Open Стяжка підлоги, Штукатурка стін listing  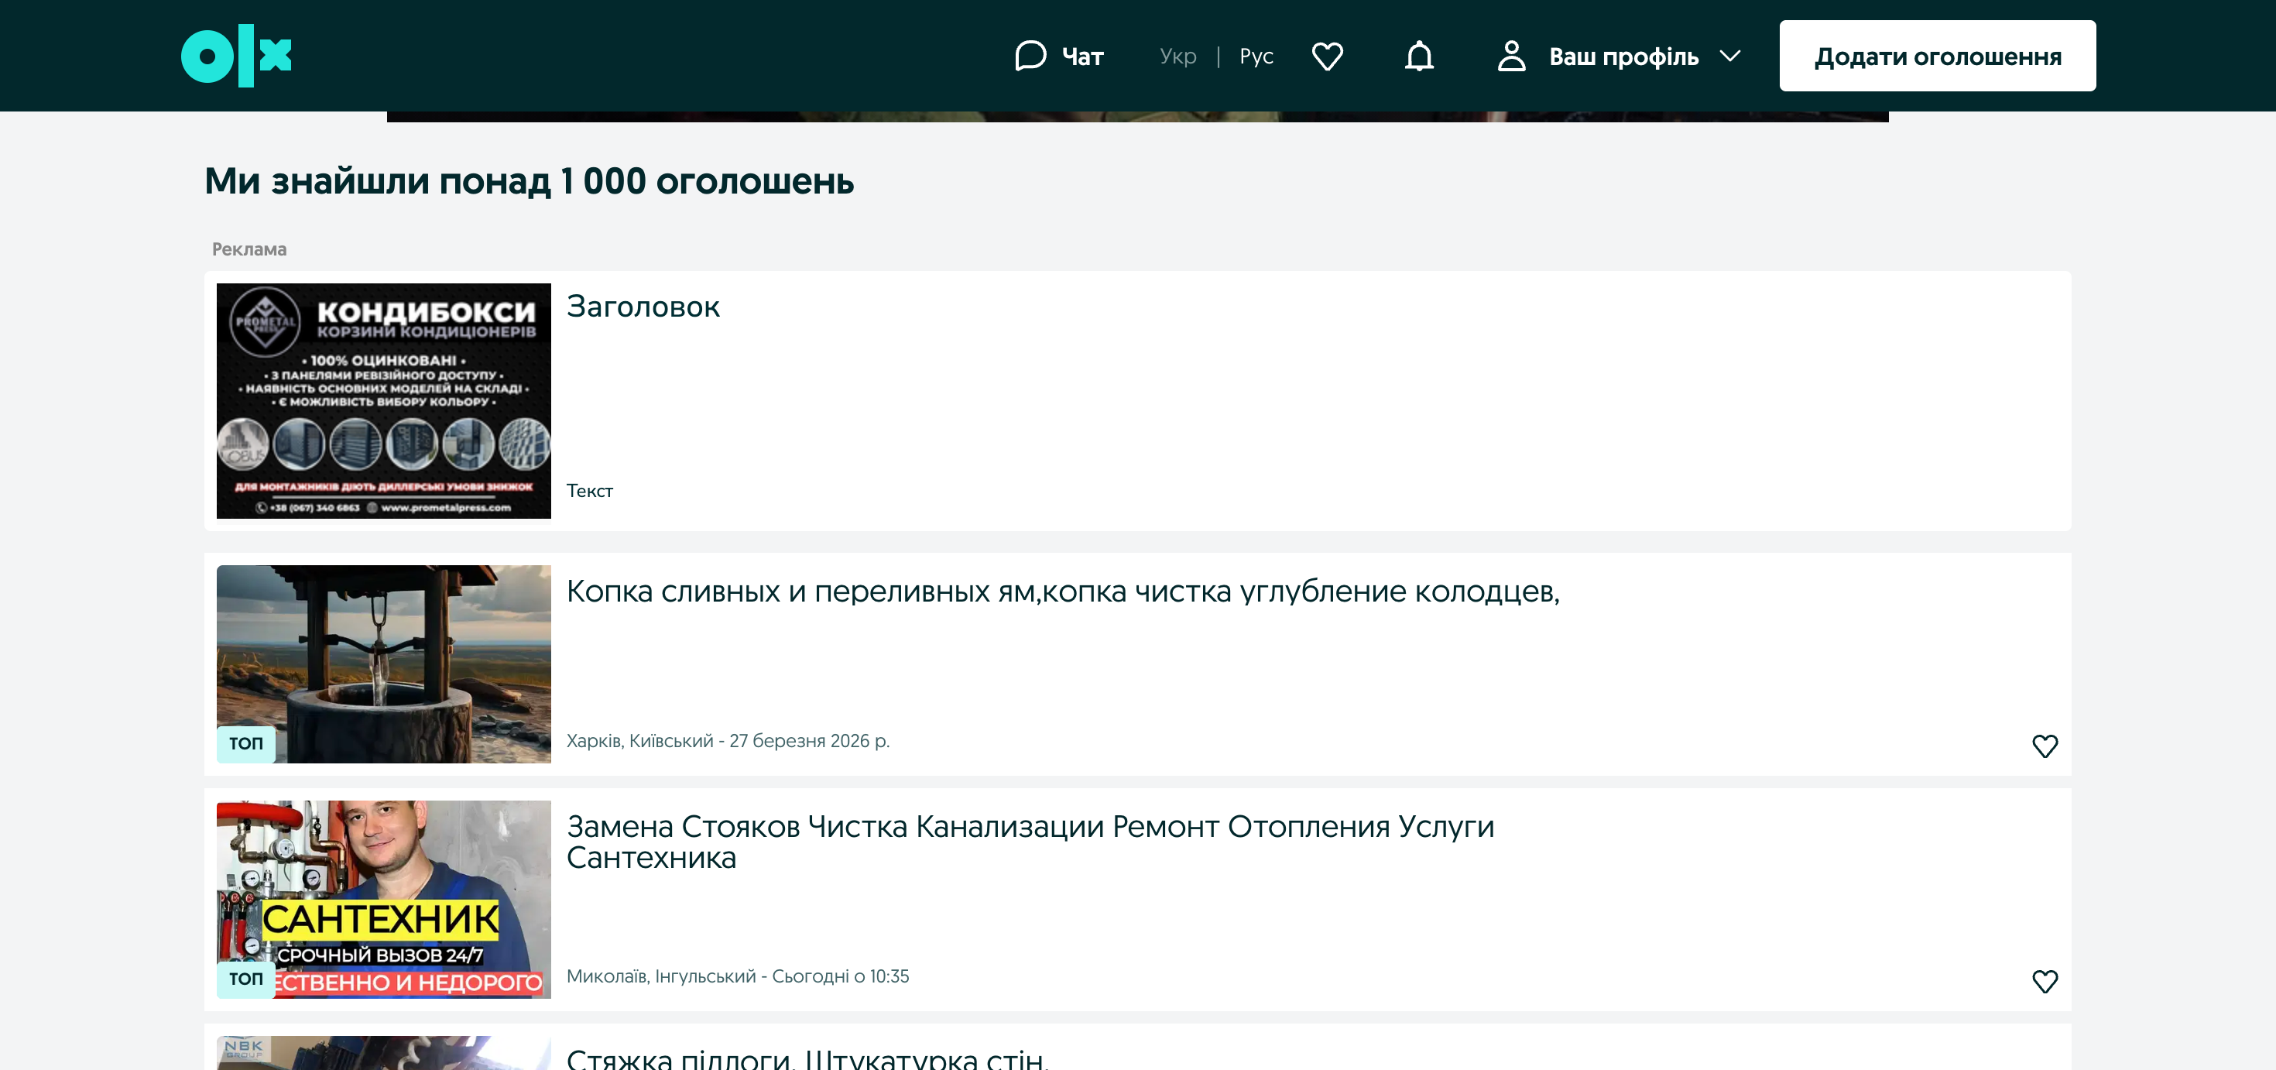point(807,1058)
